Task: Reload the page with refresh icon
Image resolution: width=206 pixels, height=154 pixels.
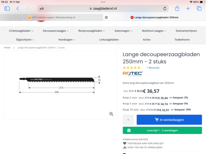Action: coord(165,8)
